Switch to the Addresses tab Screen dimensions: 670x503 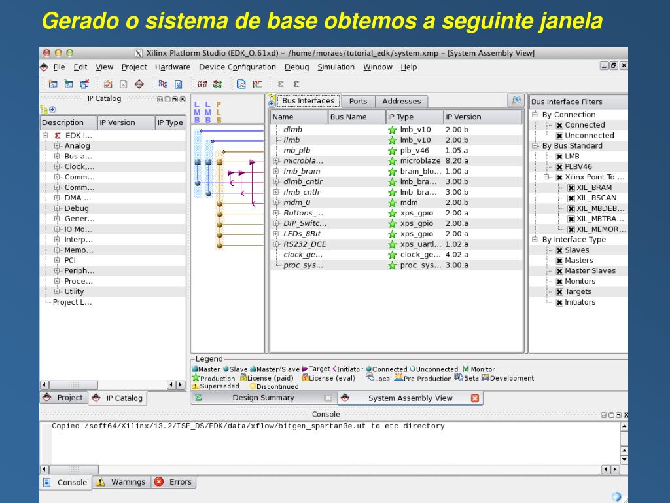click(401, 102)
